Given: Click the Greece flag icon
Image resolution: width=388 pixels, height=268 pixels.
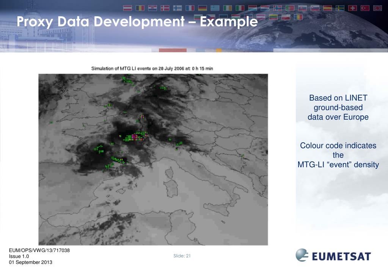Looking at the screenshot, I should pyautogui.click(x=215, y=8).
